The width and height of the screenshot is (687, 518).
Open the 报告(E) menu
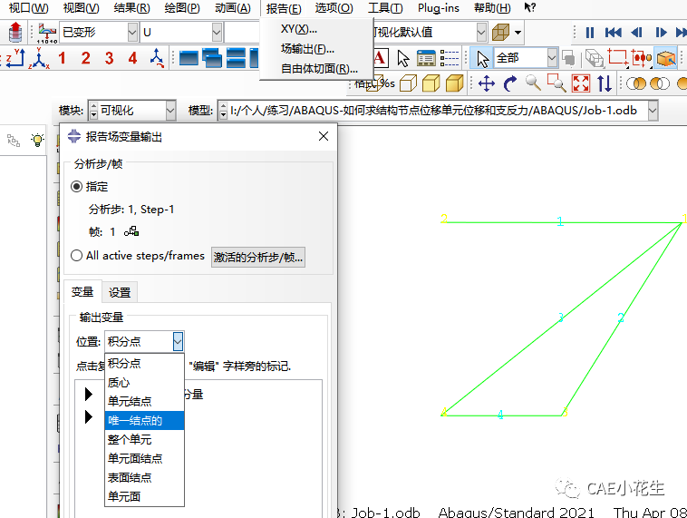pos(284,8)
